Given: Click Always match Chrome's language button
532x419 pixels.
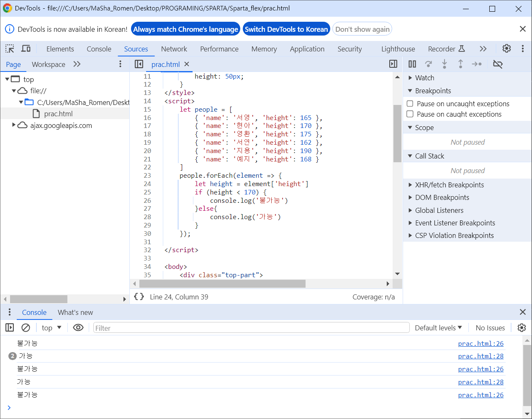Looking at the screenshot, I should [185, 29].
